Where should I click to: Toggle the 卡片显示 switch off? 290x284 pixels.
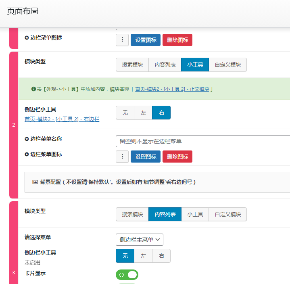click(x=127, y=275)
